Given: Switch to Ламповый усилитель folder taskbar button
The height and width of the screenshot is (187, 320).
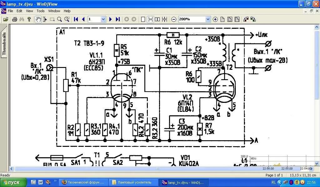Looking at the screenshot, I should [x=133, y=183].
